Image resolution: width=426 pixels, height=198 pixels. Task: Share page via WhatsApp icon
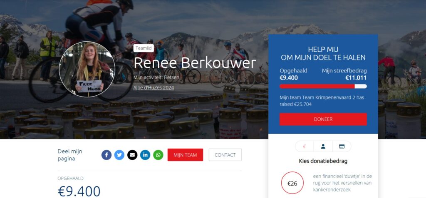click(158, 155)
